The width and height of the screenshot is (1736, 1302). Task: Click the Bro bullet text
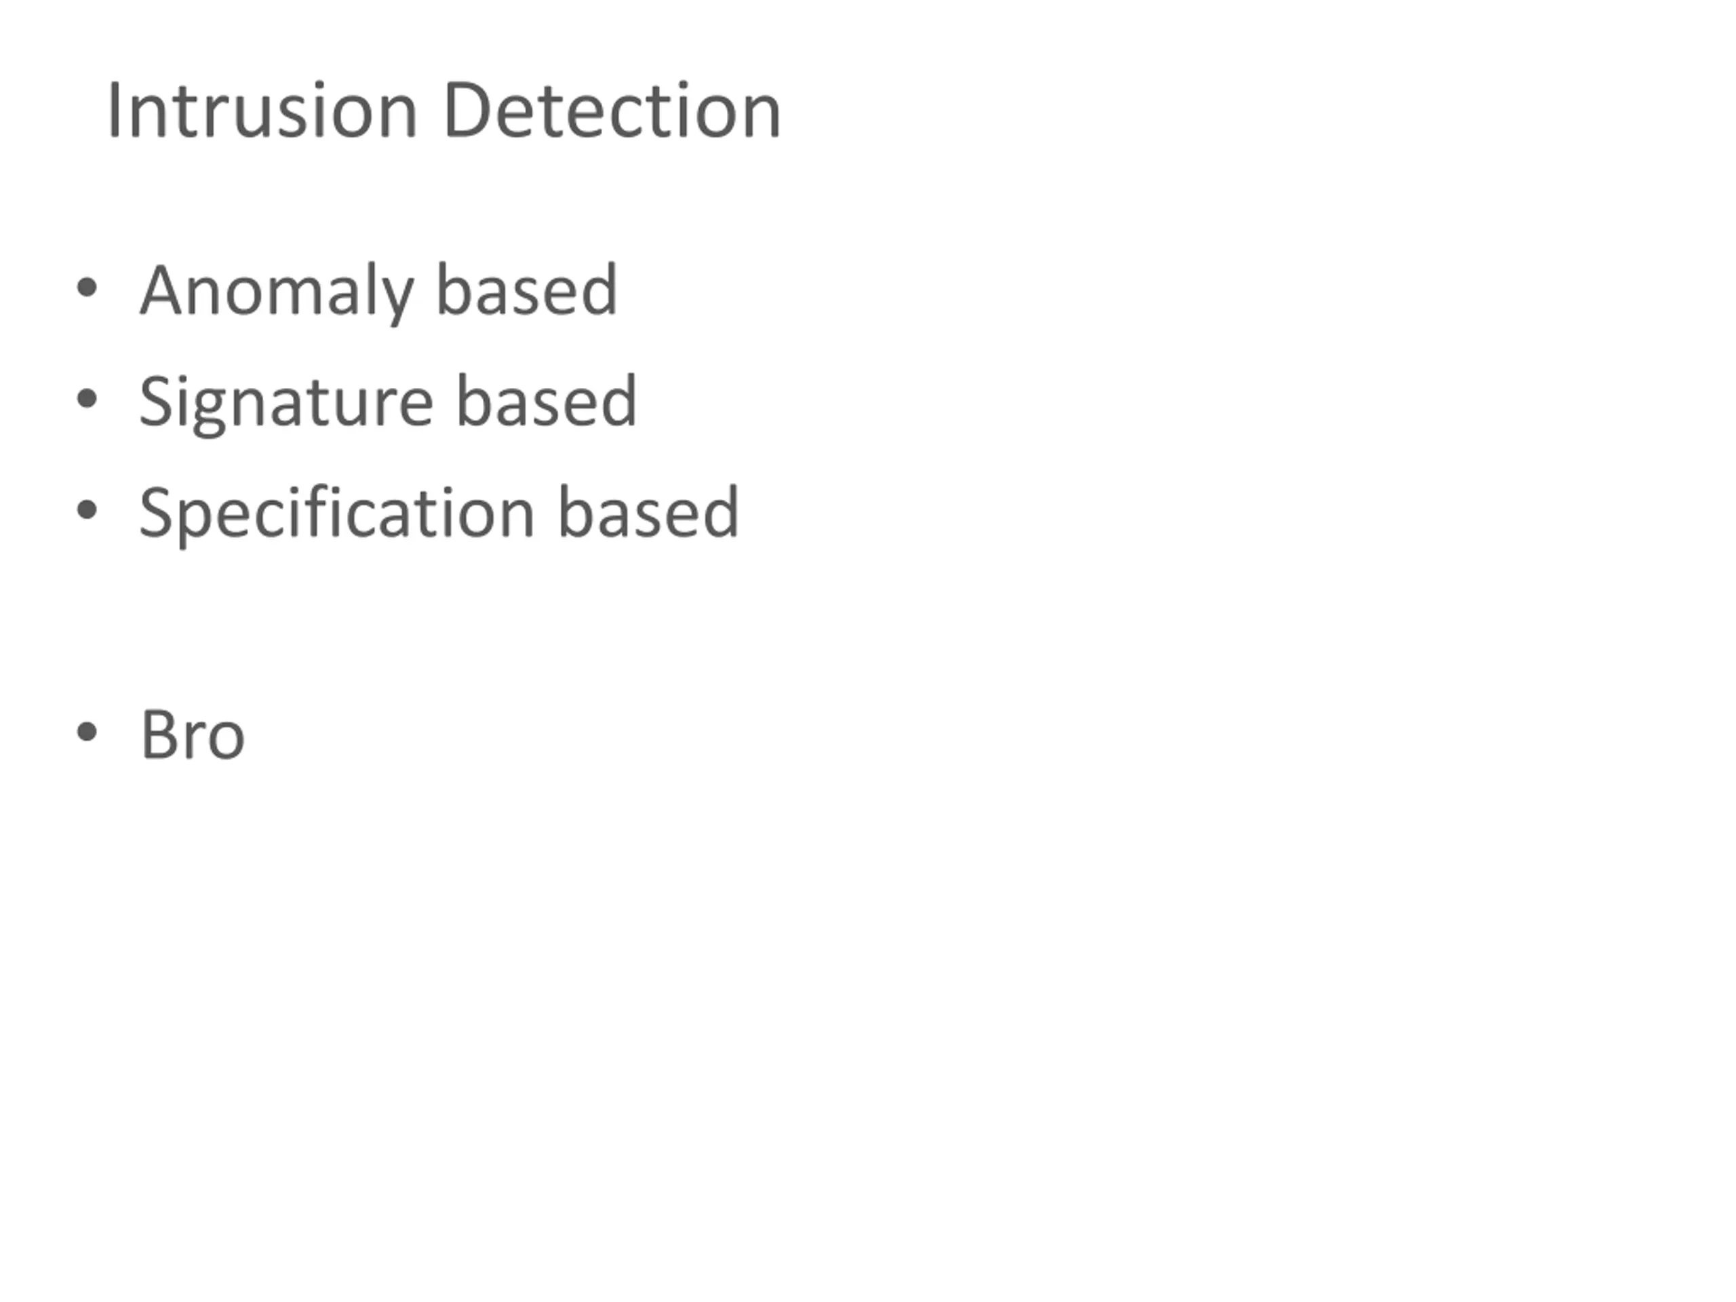pyautogui.click(x=193, y=734)
